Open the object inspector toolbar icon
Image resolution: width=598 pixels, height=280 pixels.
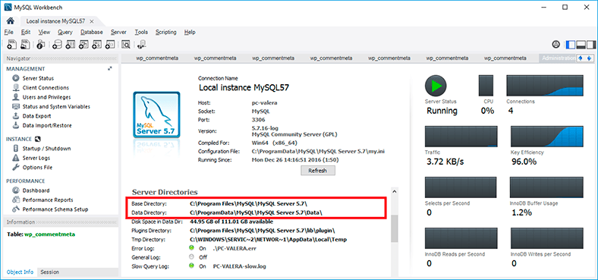point(41,45)
